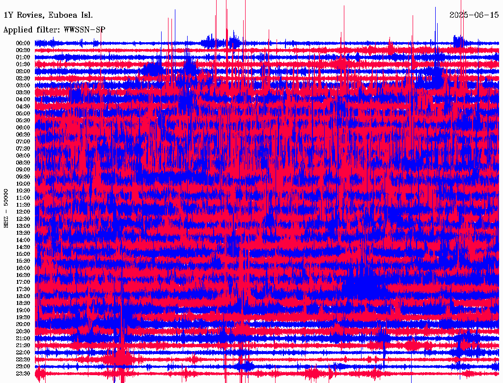This screenshot has height=383, width=503.
Task: Select the 22:00 time label
Action: (x=23, y=353)
